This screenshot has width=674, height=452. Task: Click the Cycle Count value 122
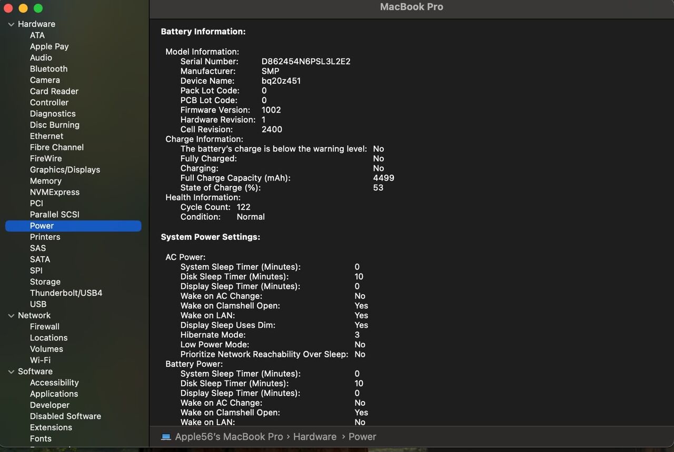tap(243, 207)
